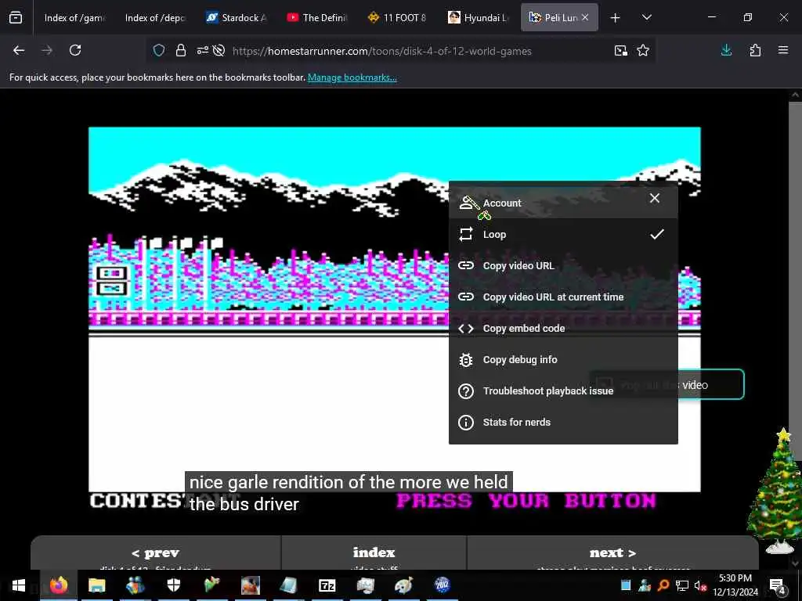Open the Manage bookmarks link

[x=352, y=77]
